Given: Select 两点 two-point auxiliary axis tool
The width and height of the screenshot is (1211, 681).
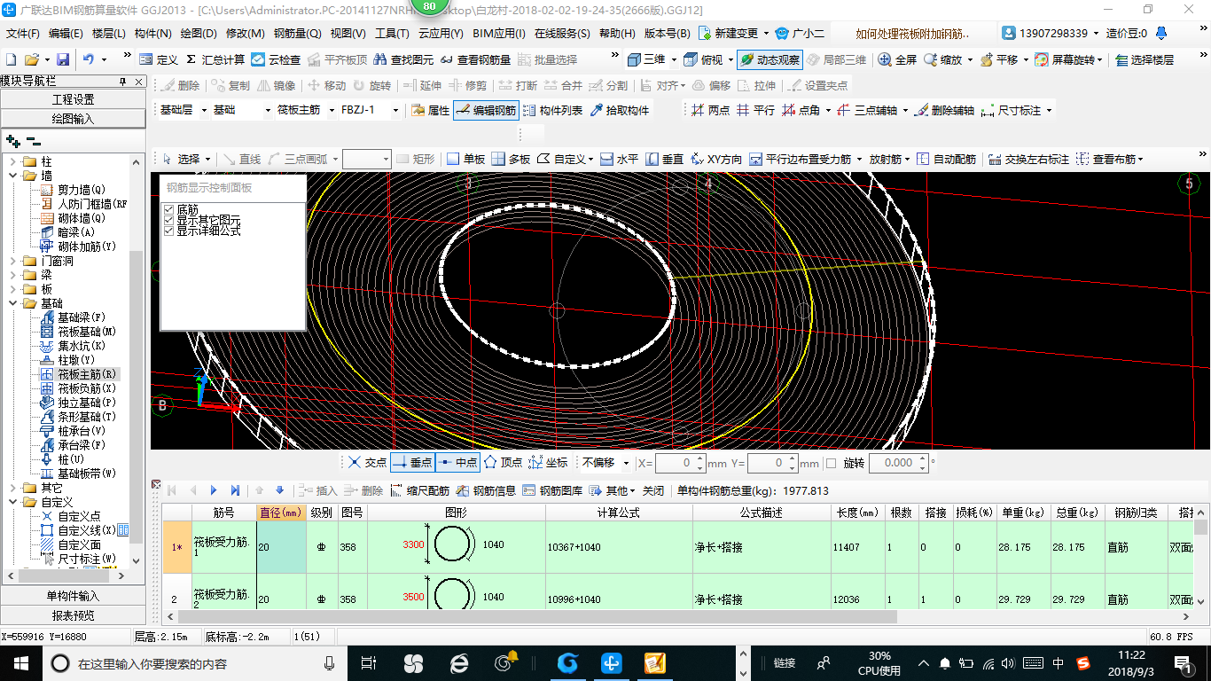Looking at the screenshot, I should pyautogui.click(x=710, y=110).
